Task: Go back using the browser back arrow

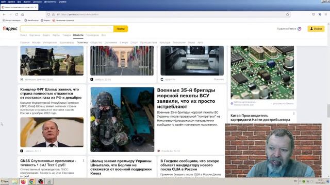Action: click(x=4, y=14)
